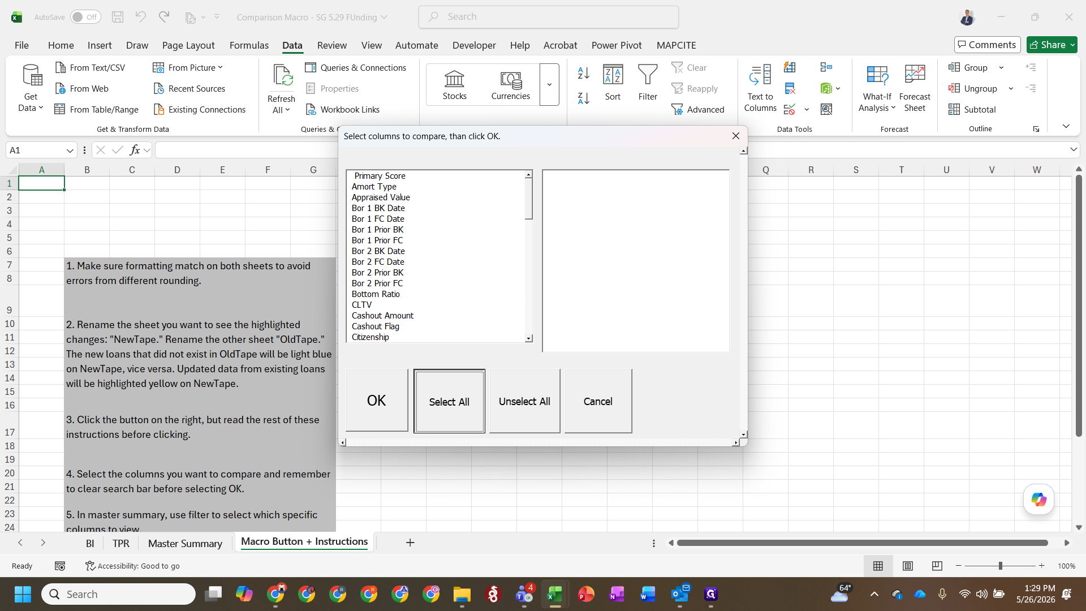1086x611 pixels.
Task: Click Unselect All button
Action: click(x=524, y=401)
